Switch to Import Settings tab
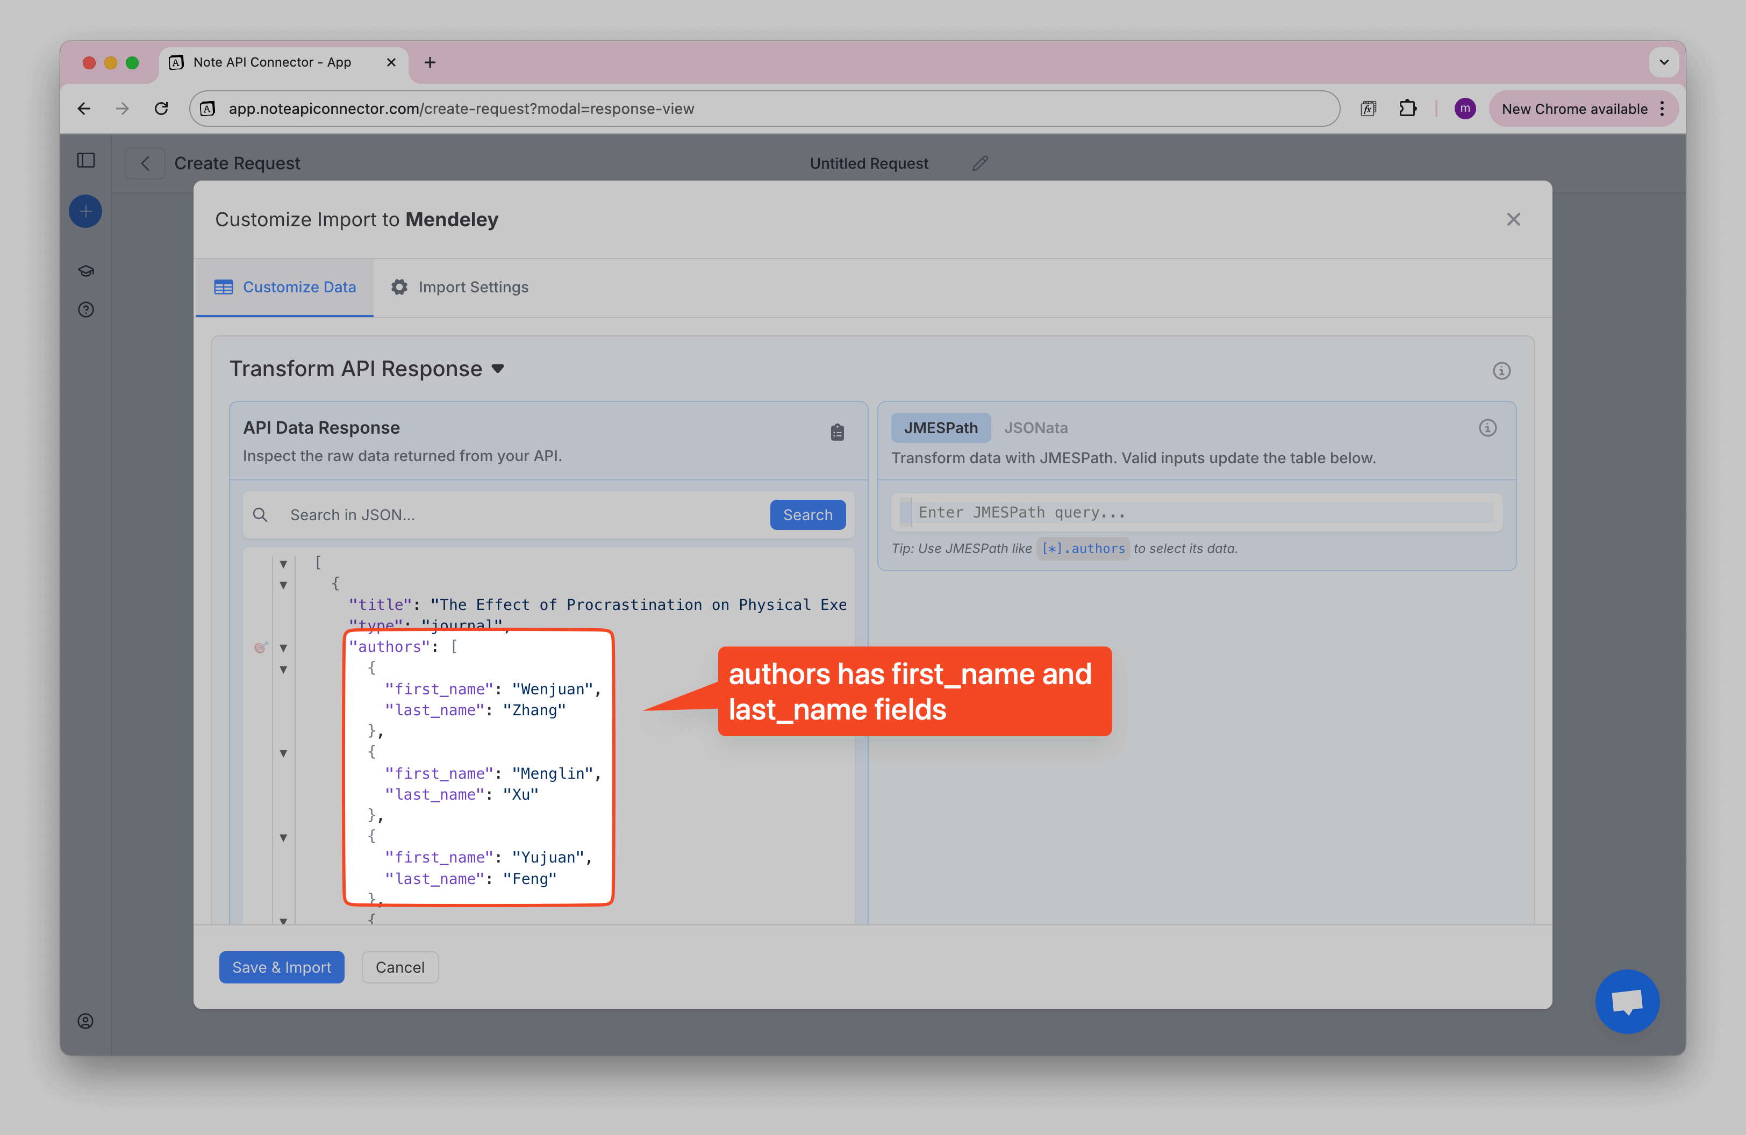The height and width of the screenshot is (1135, 1746). click(459, 288)
